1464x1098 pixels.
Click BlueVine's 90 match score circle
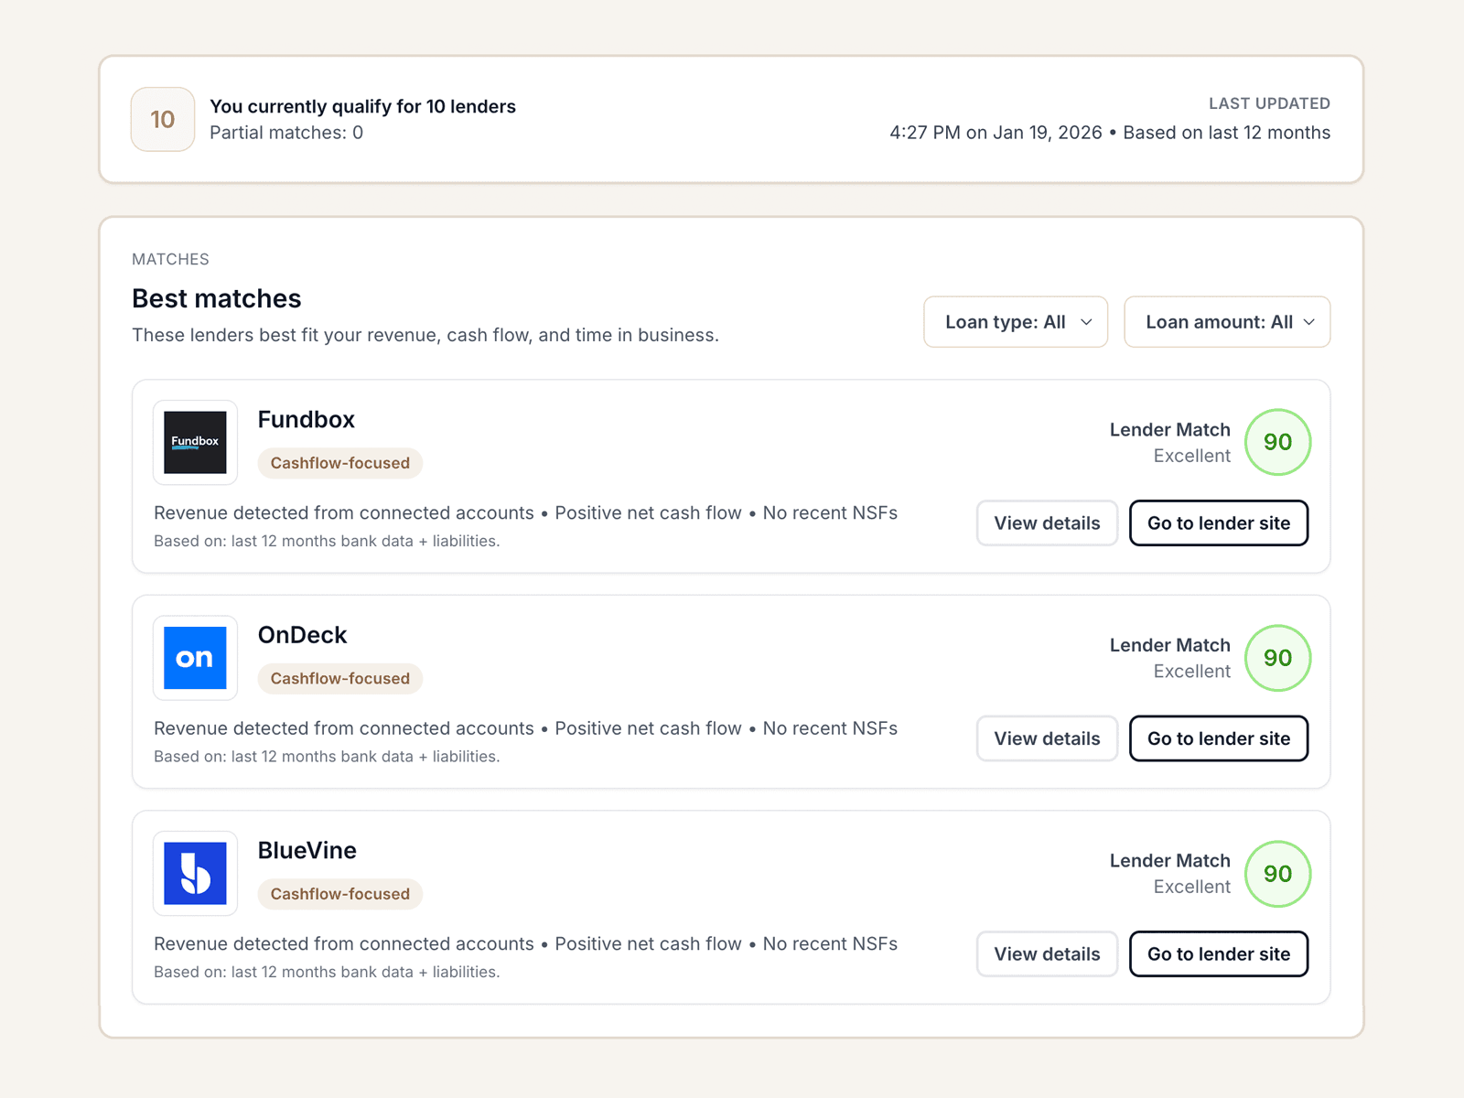(1277, 874)
